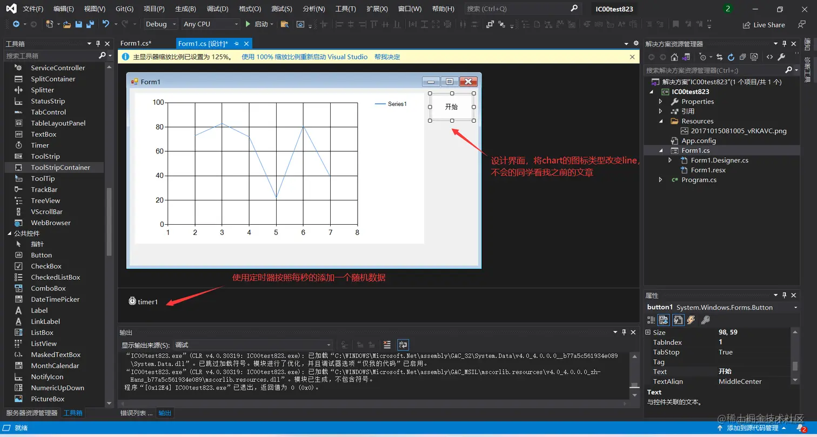Click the Navigate Backward arrow icon
This screenshot has width=817, height=437.
[x=16, y=24]
